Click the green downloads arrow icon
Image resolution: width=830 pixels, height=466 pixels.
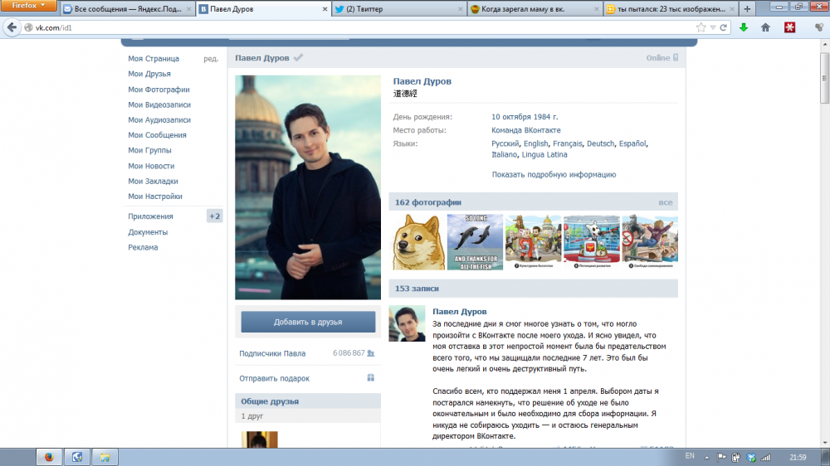tap(743, 27)
